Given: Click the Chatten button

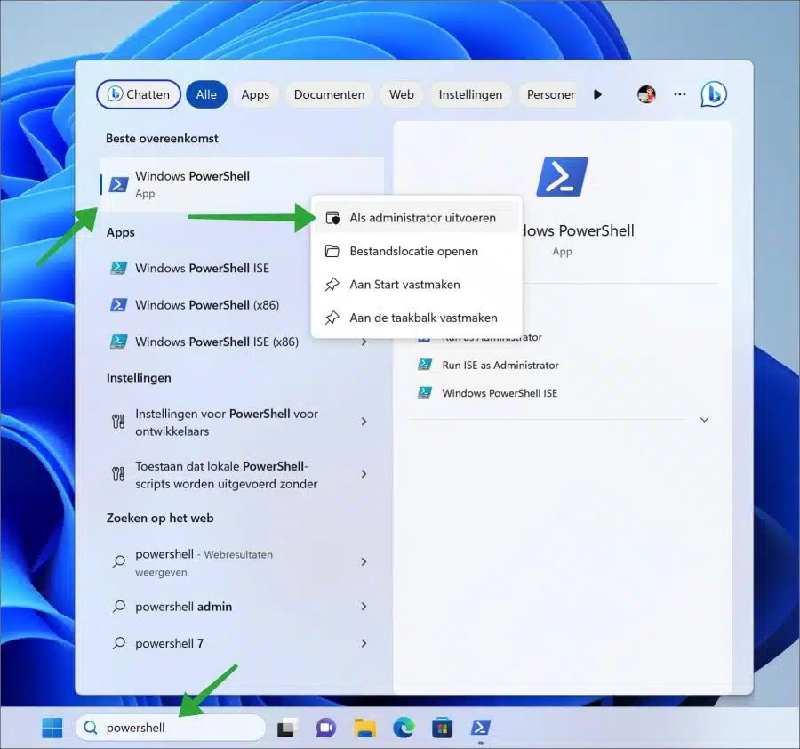Looking at the screenshot, I should [139, 94].
